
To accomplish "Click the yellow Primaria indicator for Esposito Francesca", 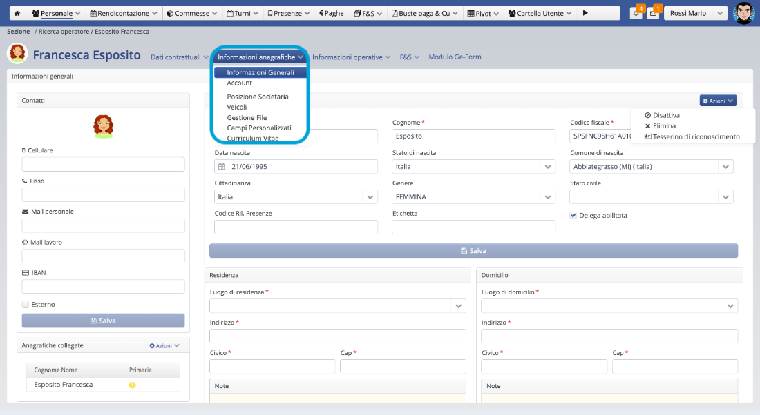I will point(133,385).
